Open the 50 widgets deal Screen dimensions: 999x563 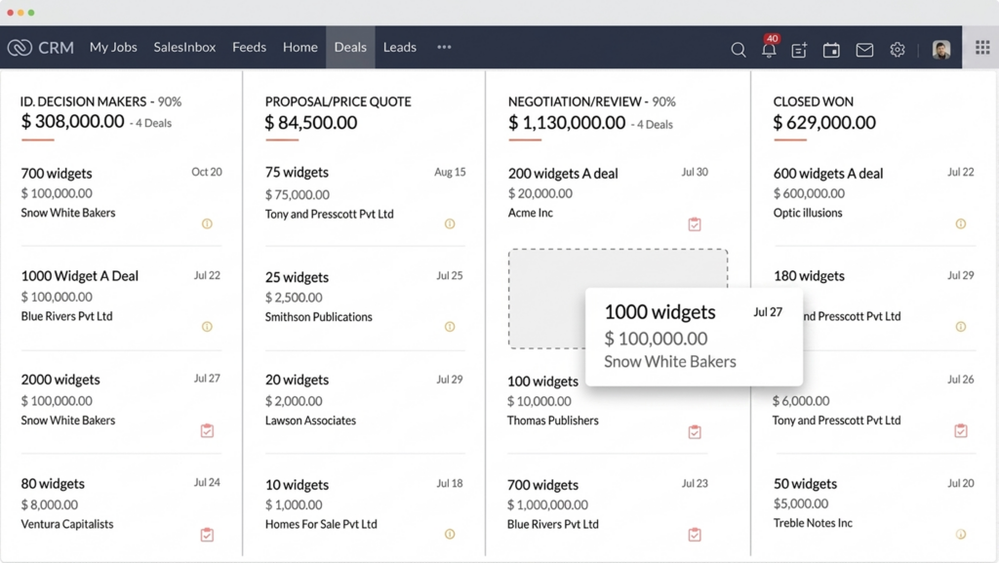pyautogui.click(x=805, y=483)
